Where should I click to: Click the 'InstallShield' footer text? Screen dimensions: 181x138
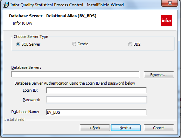(x=14, y=119)
